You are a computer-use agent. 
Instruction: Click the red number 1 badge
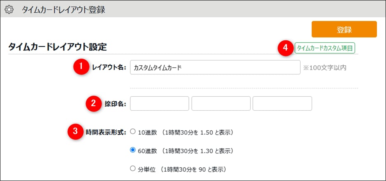82,67
